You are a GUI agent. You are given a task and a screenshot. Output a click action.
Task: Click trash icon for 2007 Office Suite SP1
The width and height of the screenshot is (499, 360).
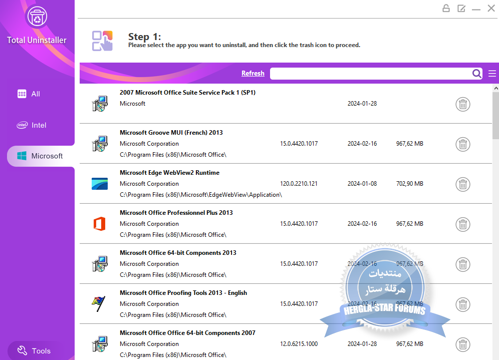pos(463,104)
